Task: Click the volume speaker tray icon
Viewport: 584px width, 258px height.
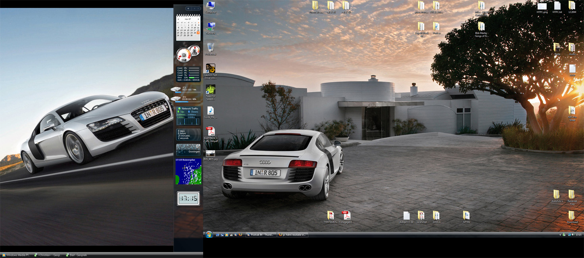Action: click(573, 235)
